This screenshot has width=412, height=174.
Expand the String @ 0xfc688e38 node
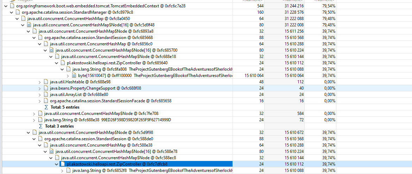coord(34,120)
